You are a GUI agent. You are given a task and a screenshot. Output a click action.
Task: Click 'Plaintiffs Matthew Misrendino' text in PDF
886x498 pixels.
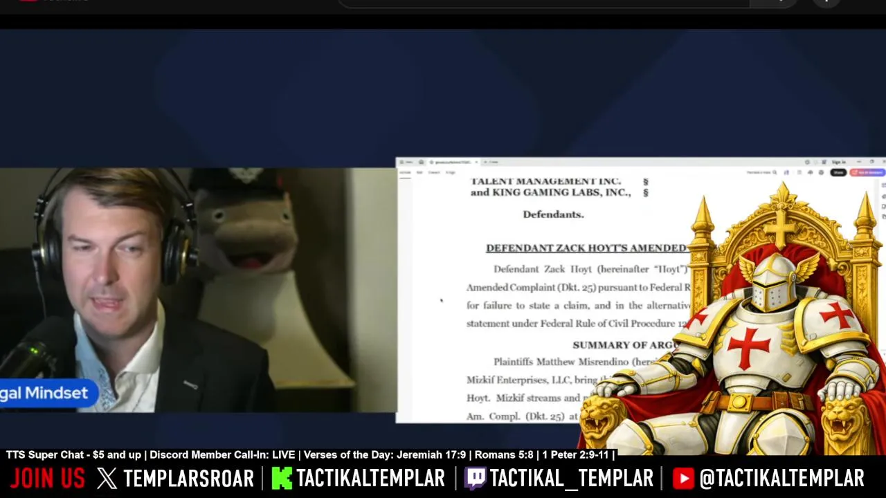pos(561,362)
